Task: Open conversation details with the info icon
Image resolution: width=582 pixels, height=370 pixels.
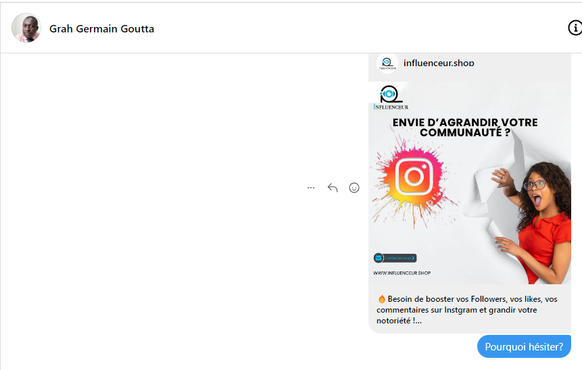Action: pos(575,28)
